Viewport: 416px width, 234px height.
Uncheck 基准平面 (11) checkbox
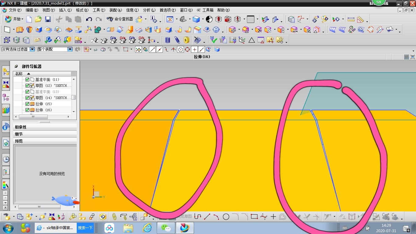[27, 80]
